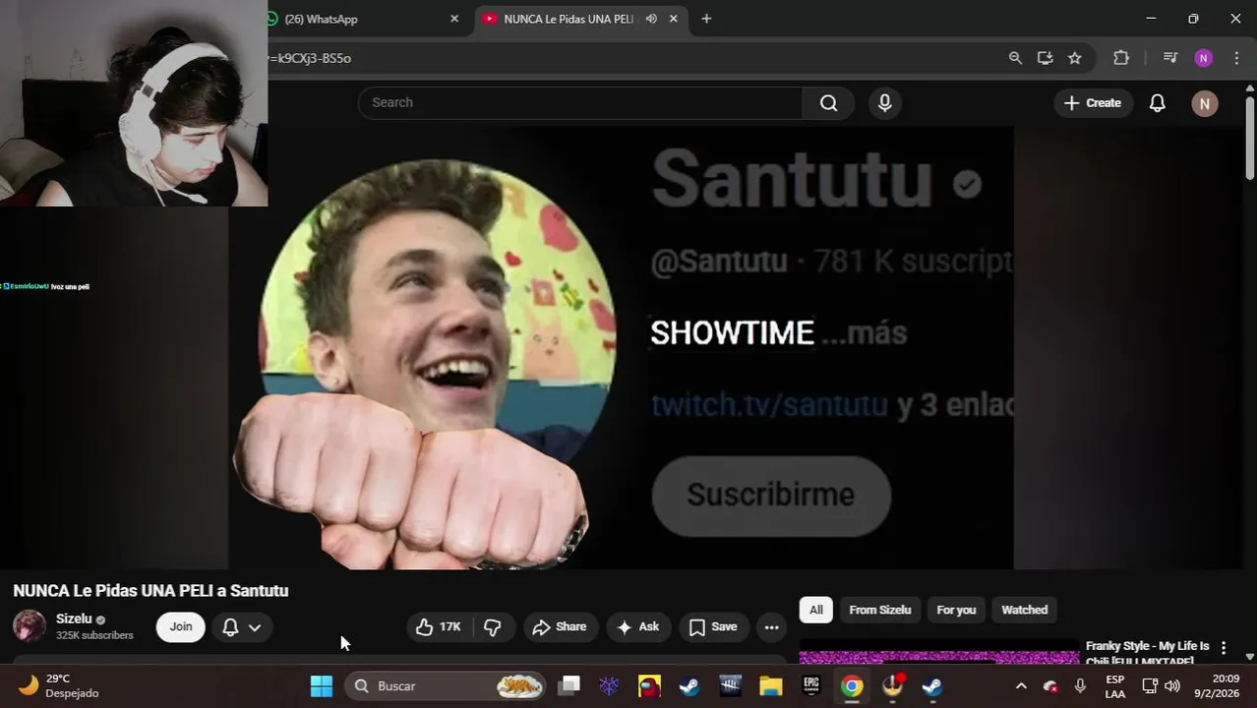Click the Join channel button
1257x708 pixels.
click(181, 627)
